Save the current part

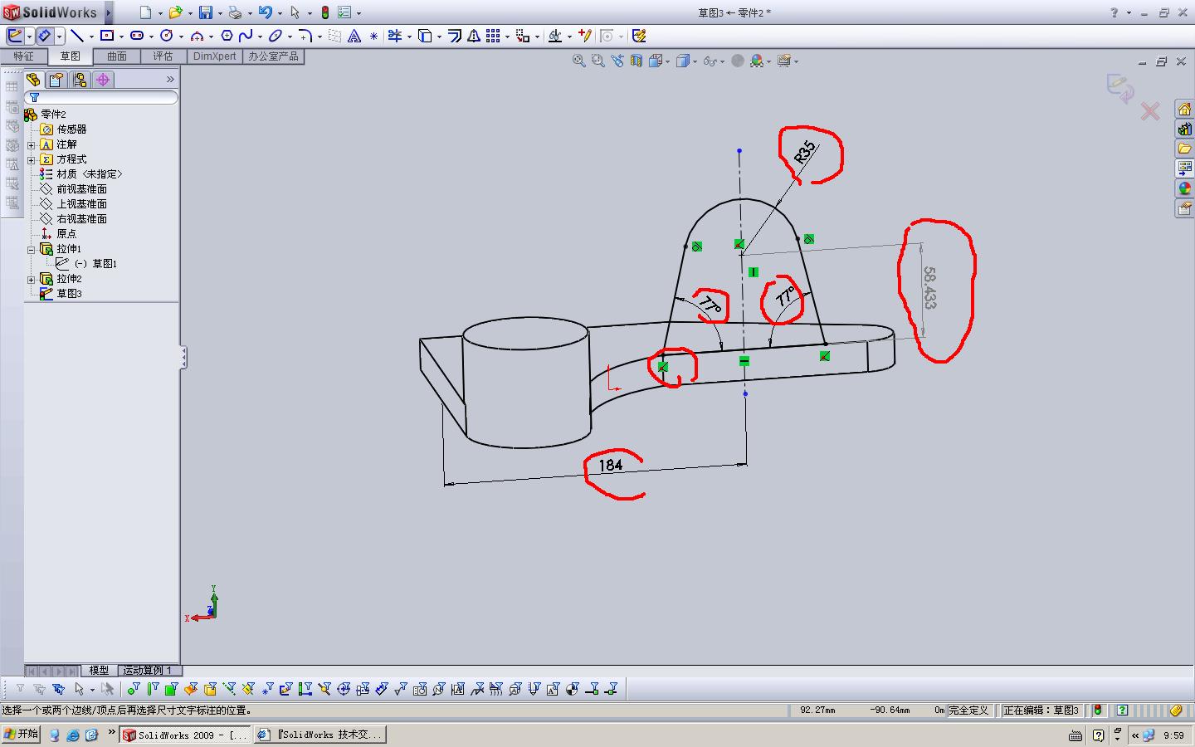tap(205, 12)
